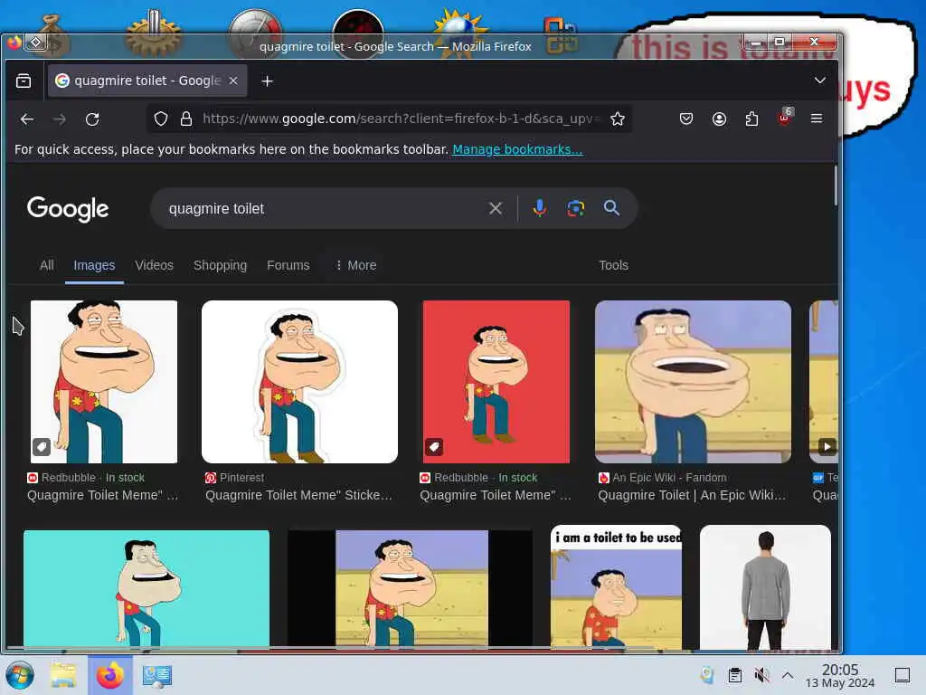Open the gray sweater man image

765,586
